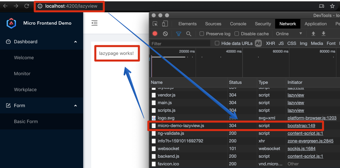Switch to the Elements tab

[x=187, y=24]
